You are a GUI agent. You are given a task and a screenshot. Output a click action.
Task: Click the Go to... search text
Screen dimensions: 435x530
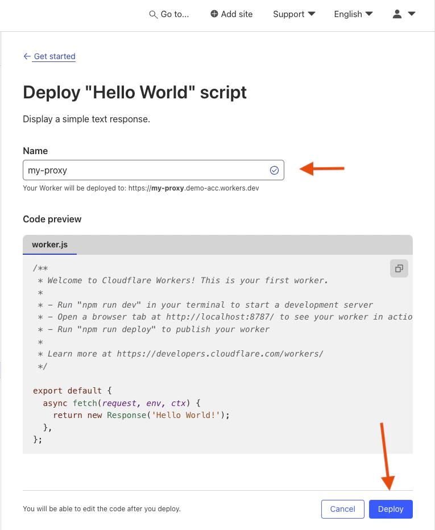[x=175, y=14]
